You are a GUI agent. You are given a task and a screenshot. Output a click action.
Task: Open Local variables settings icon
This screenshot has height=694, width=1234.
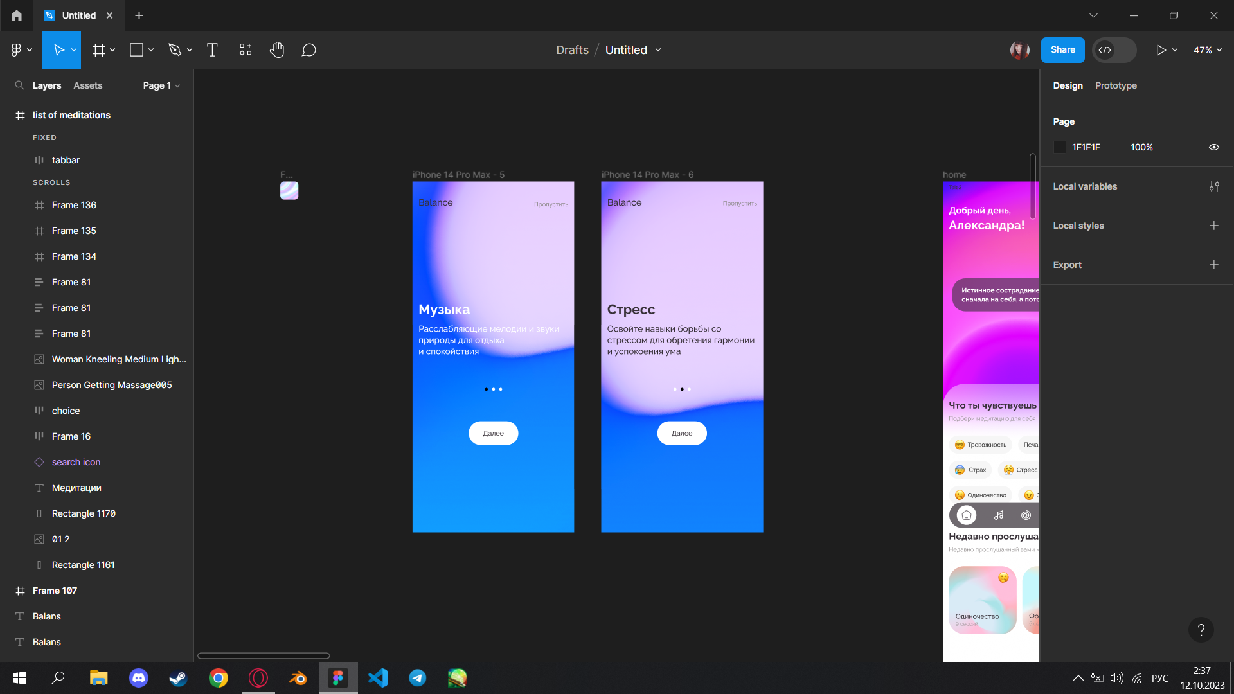[1214, 186]
